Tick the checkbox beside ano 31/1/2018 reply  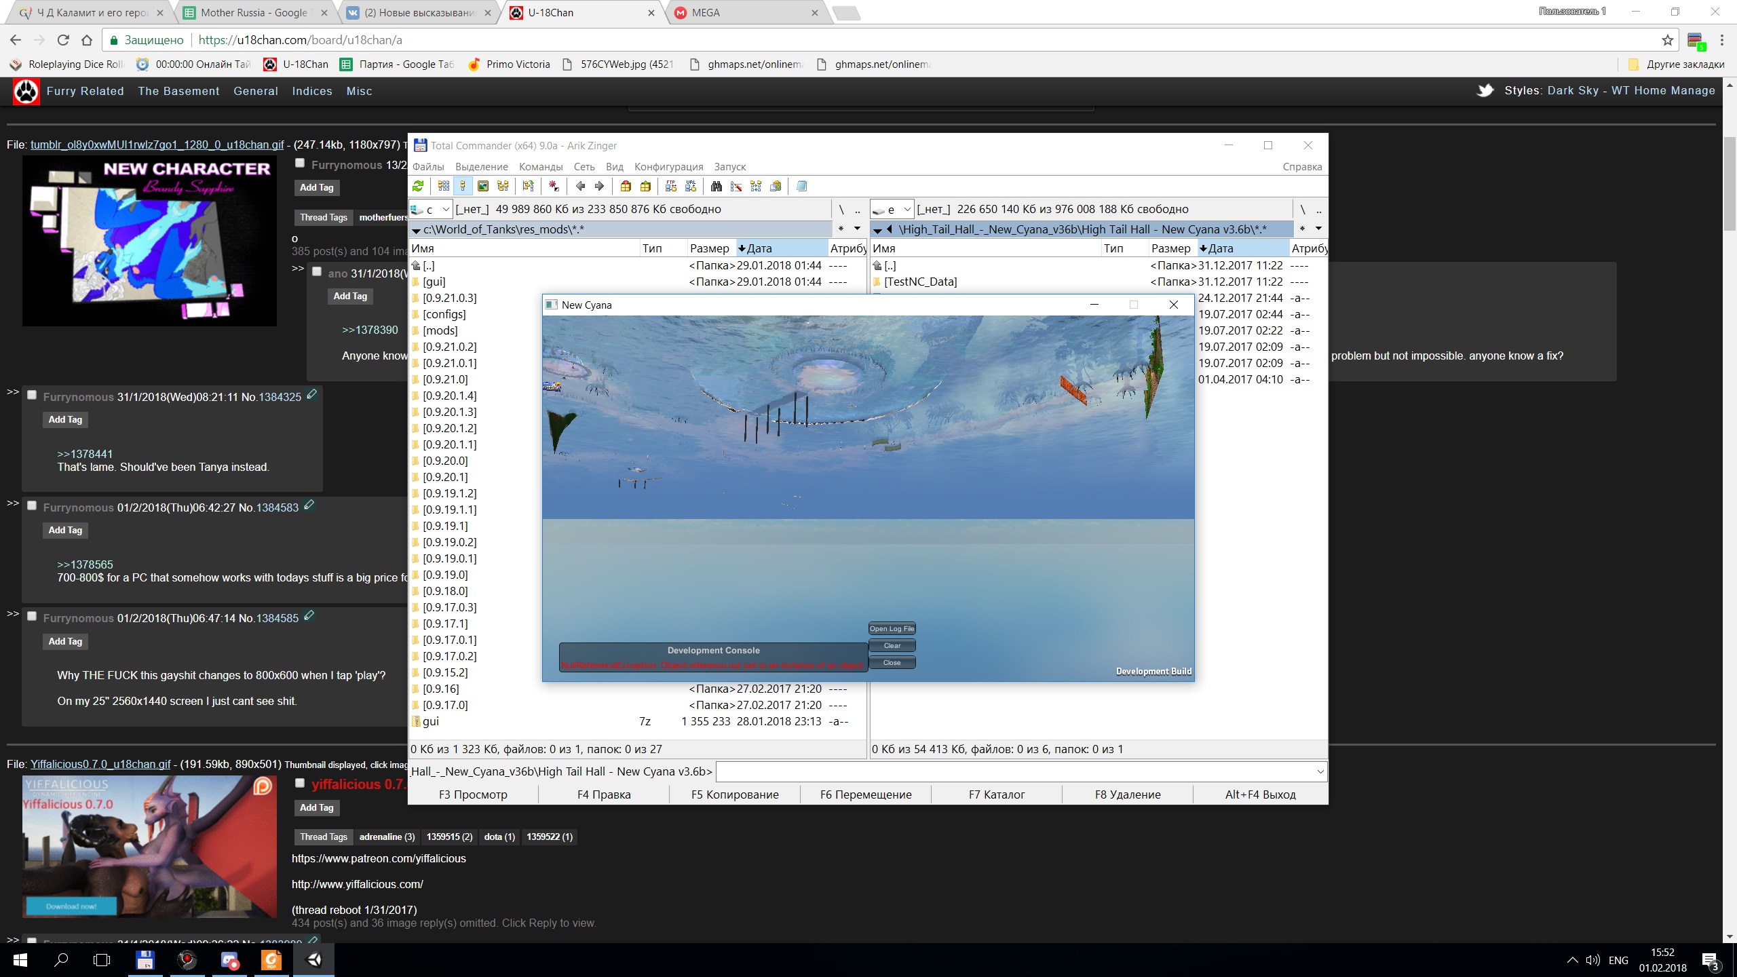[317, 271]
